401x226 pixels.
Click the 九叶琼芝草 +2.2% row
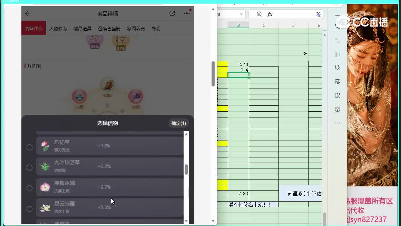tap(110, 166)
